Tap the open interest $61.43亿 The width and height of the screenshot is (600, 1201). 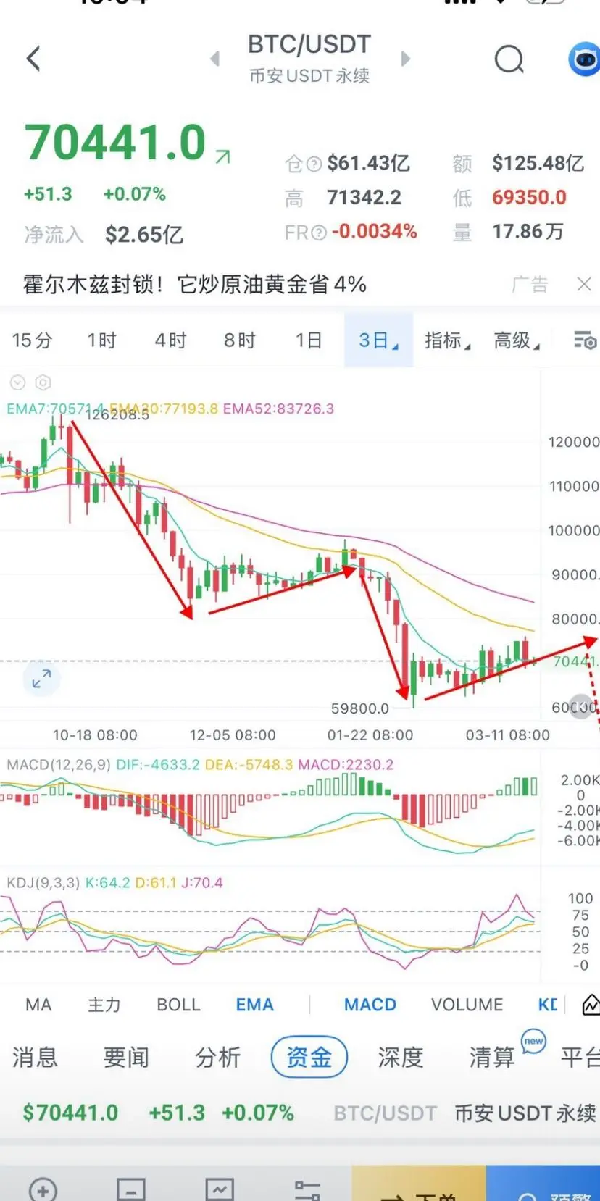(368, 163)
